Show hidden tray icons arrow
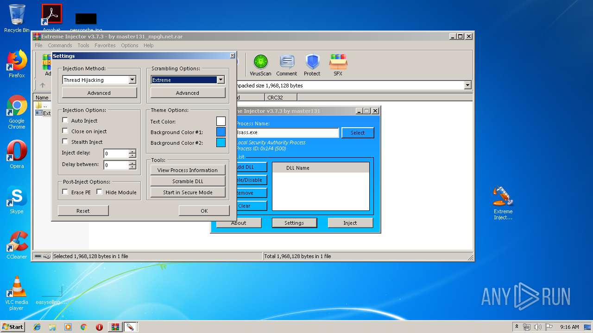Viewport: 593px width, 333px height. (517, 327)
